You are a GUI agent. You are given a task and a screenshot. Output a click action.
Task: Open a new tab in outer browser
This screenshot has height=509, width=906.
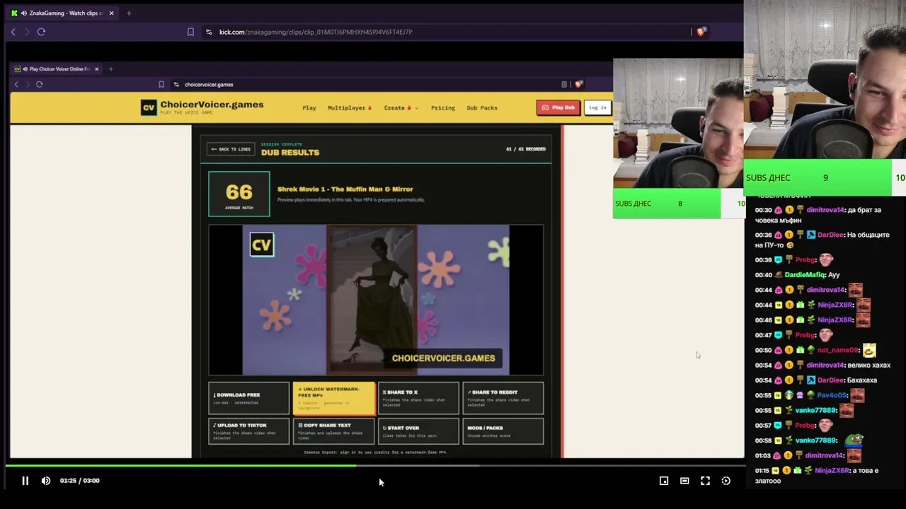[x=128, y=13]
